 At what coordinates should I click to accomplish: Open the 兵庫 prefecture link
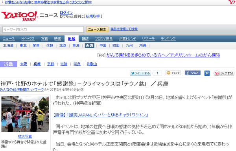[x=37, y=64]
